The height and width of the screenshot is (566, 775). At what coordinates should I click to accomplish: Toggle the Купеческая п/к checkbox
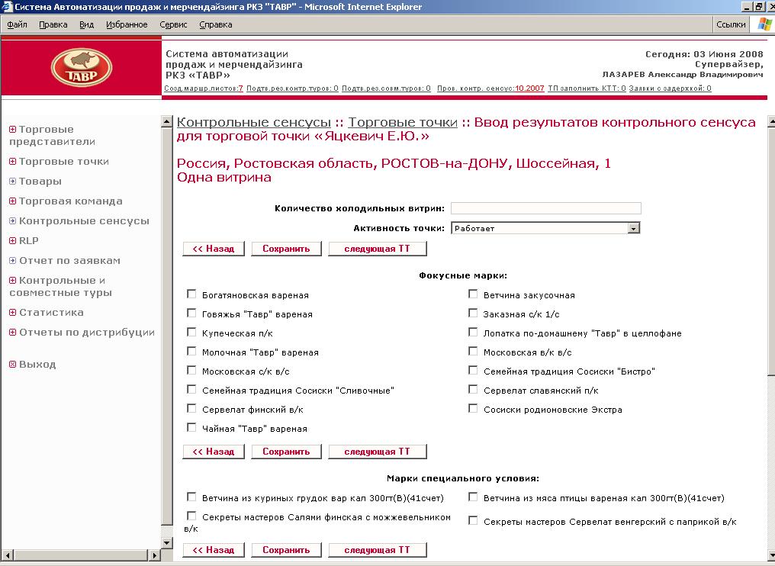tap(191, 332)
